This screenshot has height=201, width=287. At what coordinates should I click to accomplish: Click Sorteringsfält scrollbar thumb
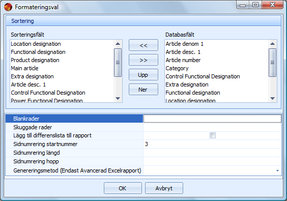(x=118, y=63)
